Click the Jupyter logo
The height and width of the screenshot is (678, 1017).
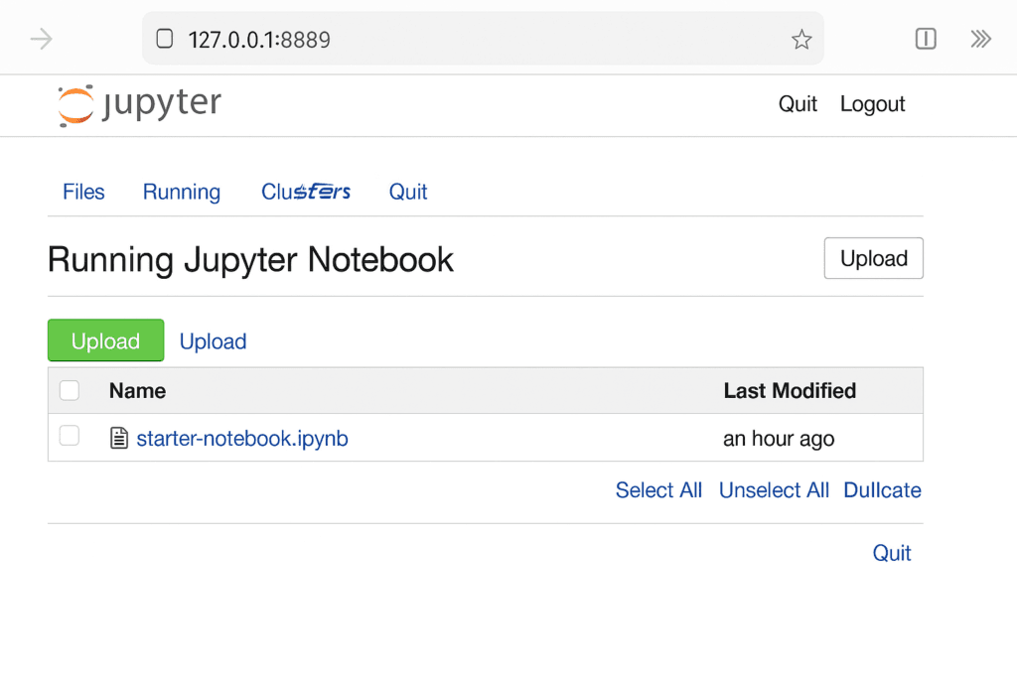click(139, 105)
